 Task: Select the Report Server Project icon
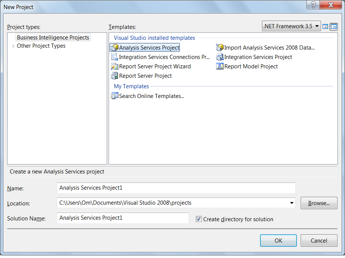[114, 75]
